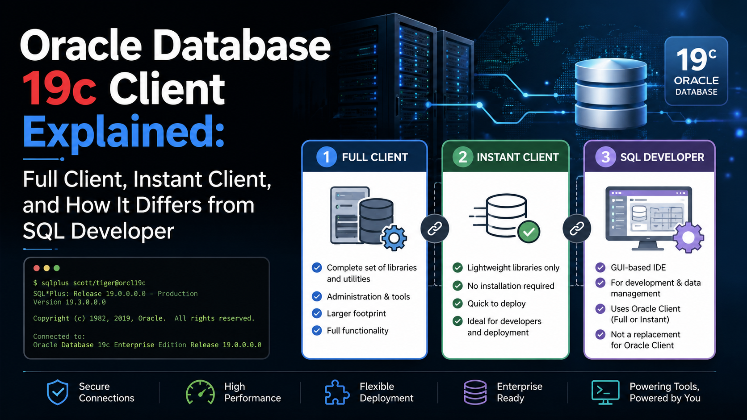747x420 pixels.
Task: Click the Quick to deploy text
Action: tap(496, 304)
